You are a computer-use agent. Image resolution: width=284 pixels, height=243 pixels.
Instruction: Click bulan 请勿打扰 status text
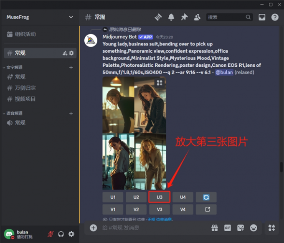point(25,237)
